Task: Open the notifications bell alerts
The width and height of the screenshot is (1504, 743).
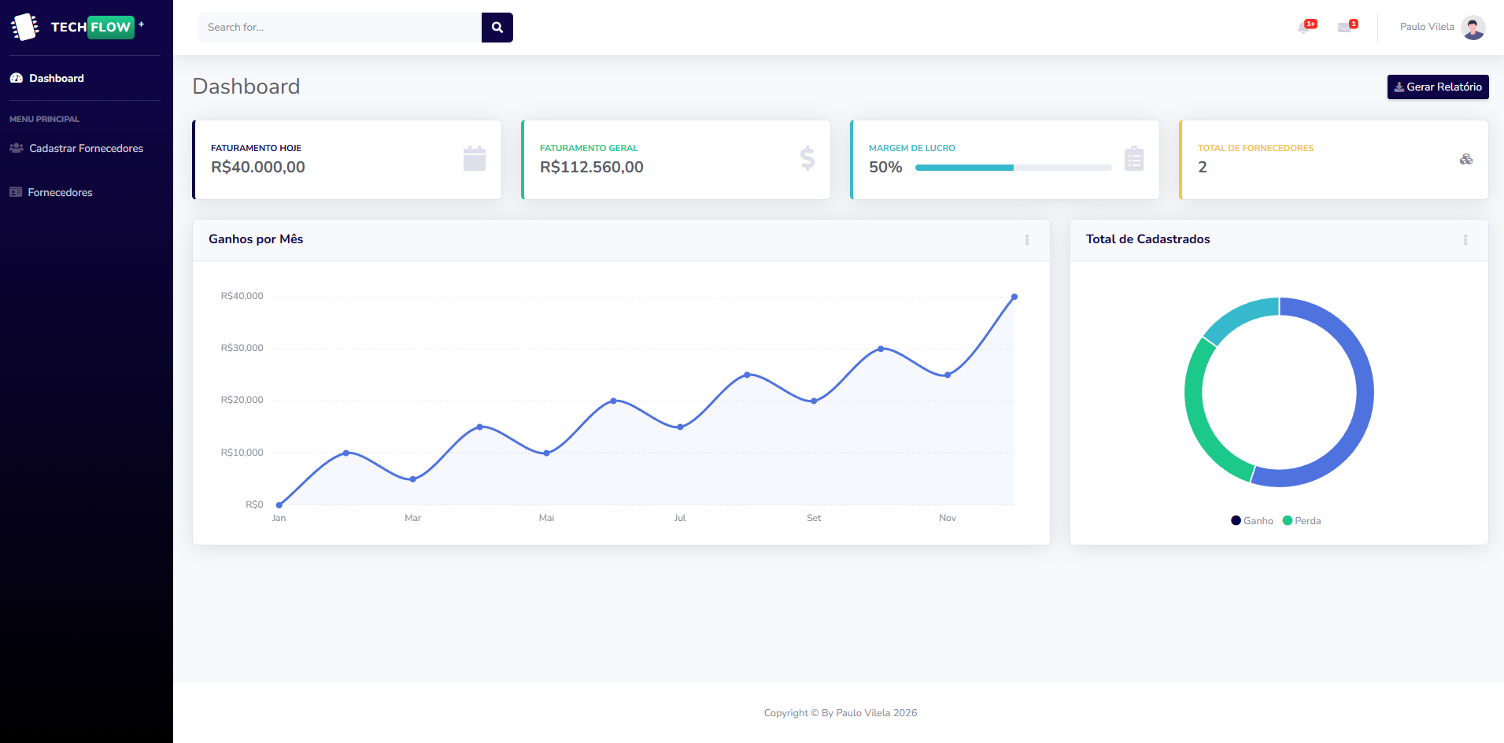Action: pyautogui.click(x=1305, y=28)
